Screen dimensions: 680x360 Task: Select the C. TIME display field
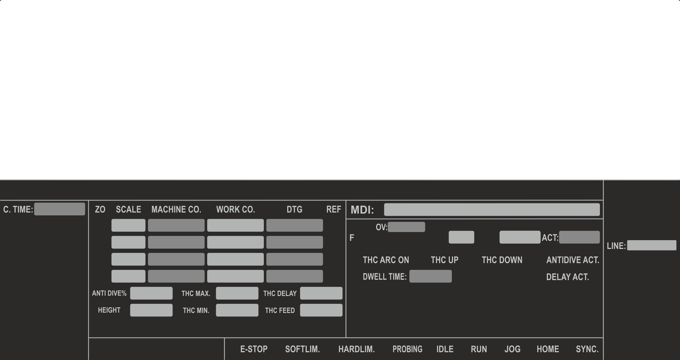click(59, 209)
